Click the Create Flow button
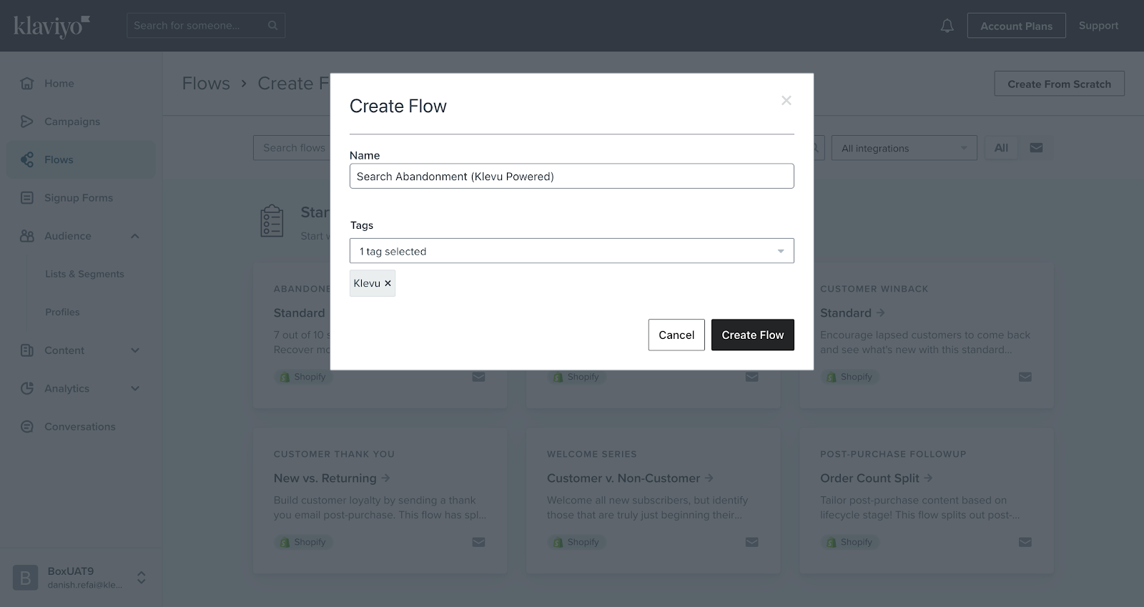 752,335
